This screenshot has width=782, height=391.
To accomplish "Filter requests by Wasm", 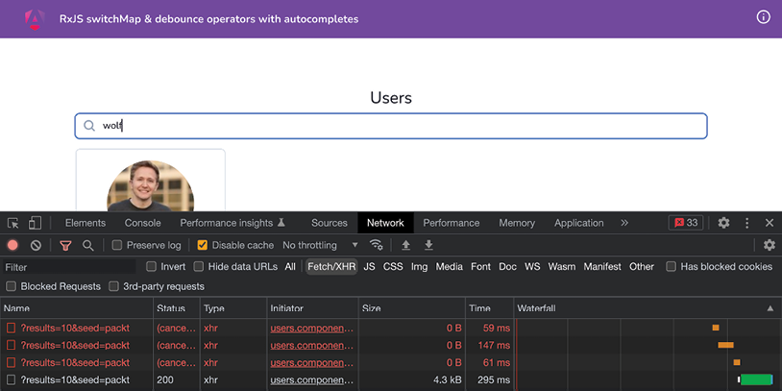I will (562, 267).
